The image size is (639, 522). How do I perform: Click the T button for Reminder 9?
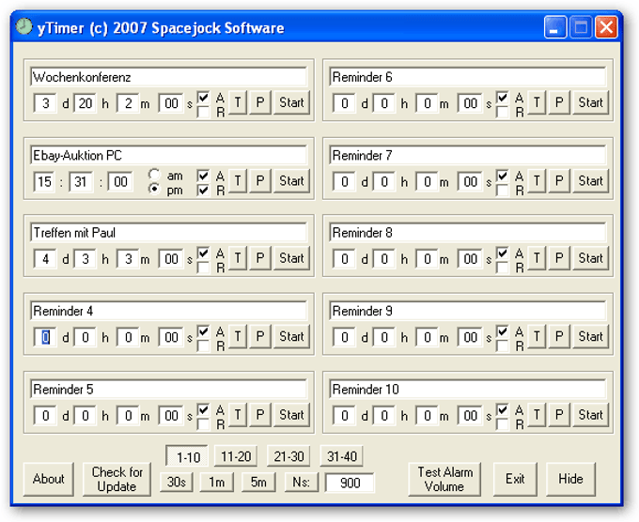click(x=537, y=337)
